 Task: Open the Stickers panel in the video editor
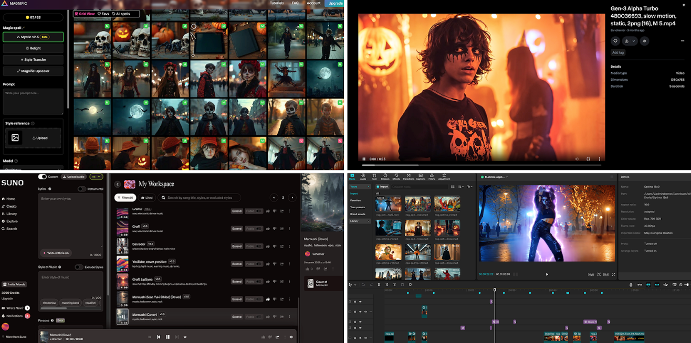pyautogui.click(x=385, y=177)
